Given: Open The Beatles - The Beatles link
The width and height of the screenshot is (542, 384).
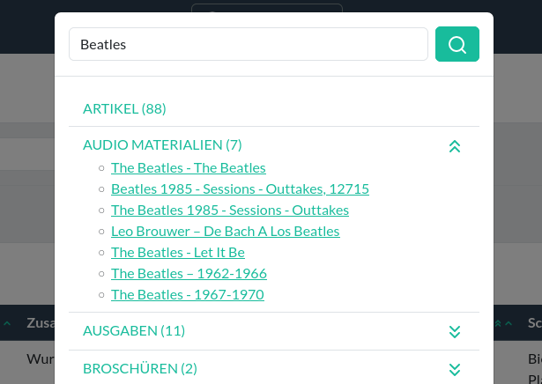Looking at the screenshot, I should (x=189, y=168).
